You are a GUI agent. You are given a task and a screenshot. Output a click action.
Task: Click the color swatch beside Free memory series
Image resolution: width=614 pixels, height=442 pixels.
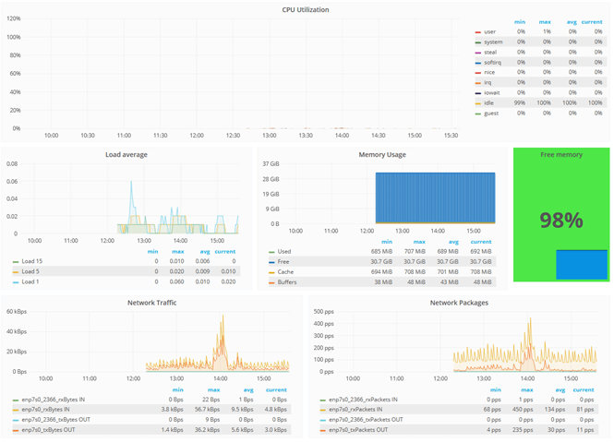(271, 262)
